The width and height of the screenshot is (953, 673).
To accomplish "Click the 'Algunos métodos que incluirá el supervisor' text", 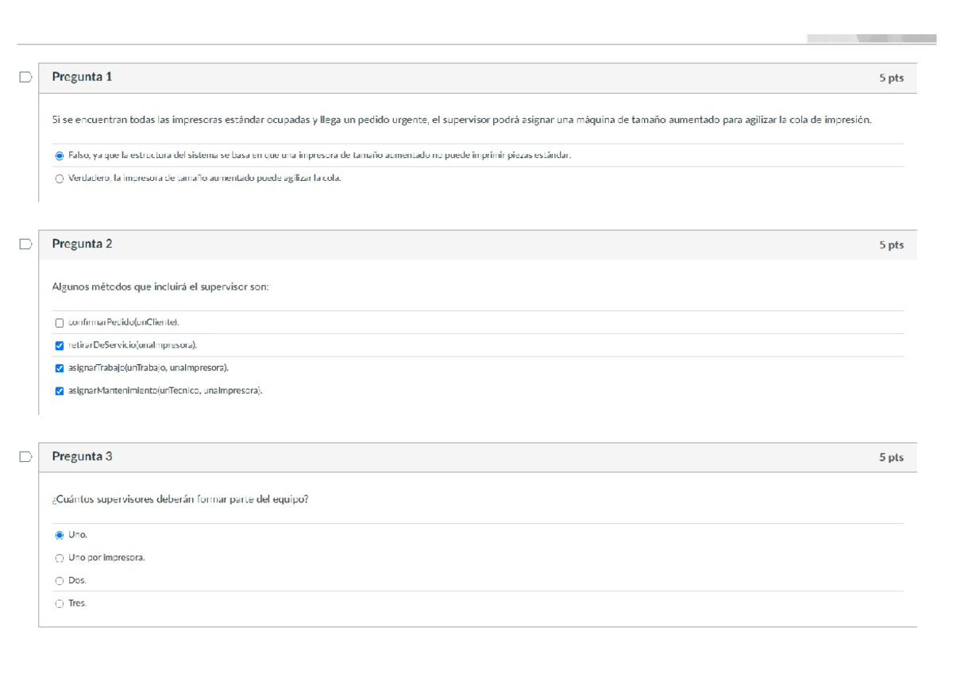I will click(x=160, y=287).
